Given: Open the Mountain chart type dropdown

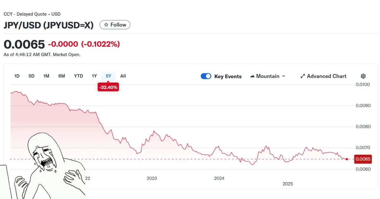Looking at the screenshot, I should [268, 76].
